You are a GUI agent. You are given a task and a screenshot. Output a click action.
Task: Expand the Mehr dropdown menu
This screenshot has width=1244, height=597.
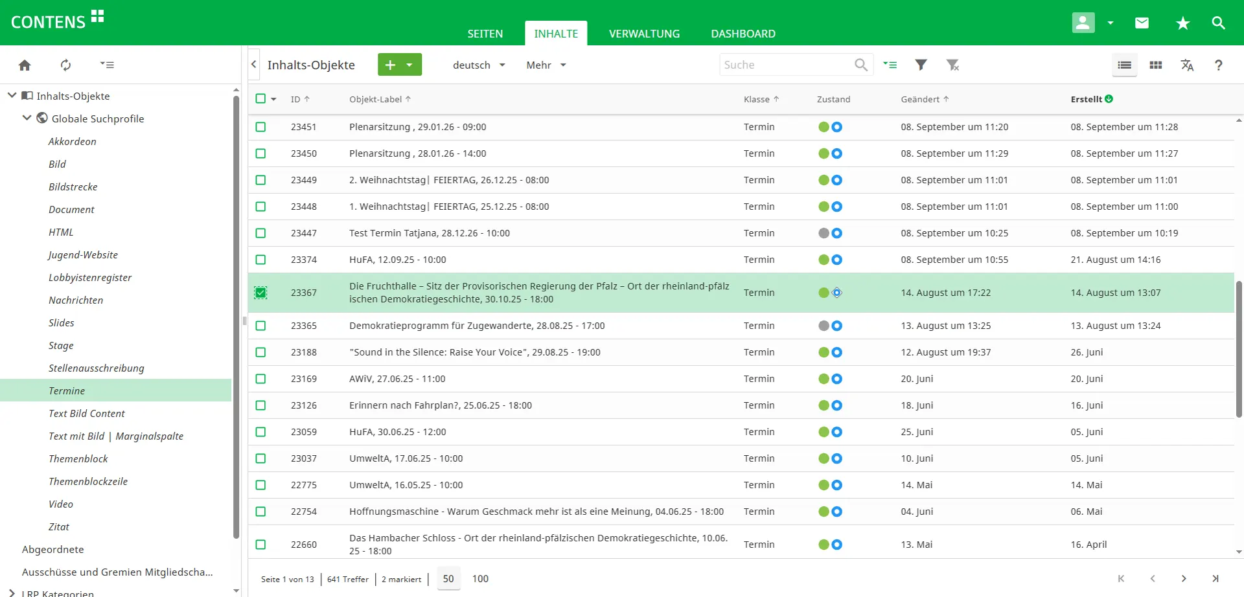546,65
